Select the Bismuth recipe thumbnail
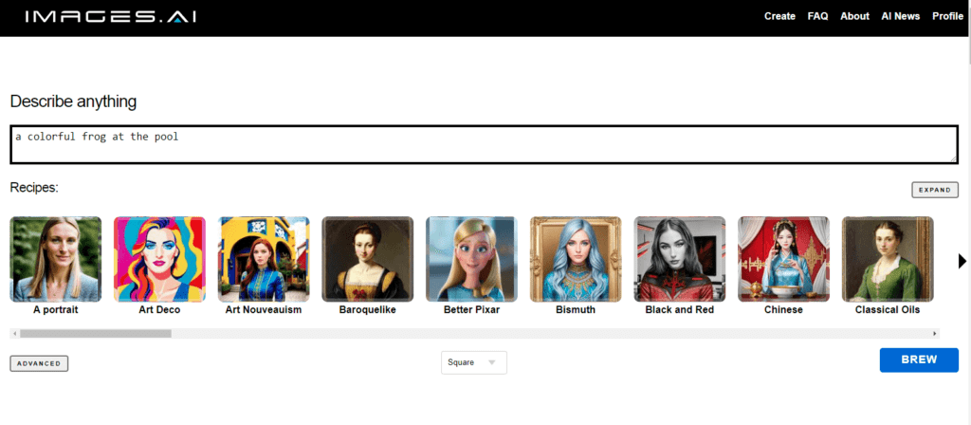 click(x=576, y=259)
